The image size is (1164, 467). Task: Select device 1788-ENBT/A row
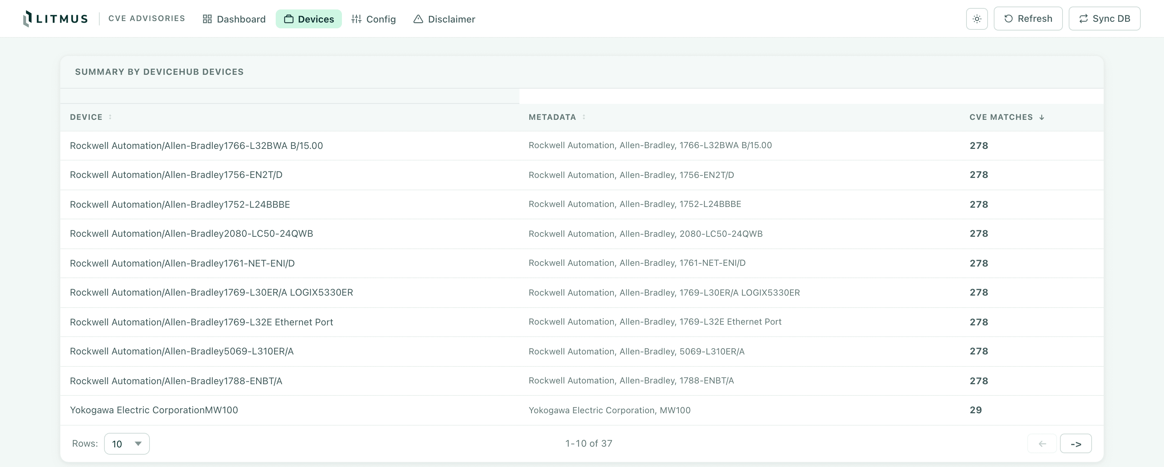point(582,381)
